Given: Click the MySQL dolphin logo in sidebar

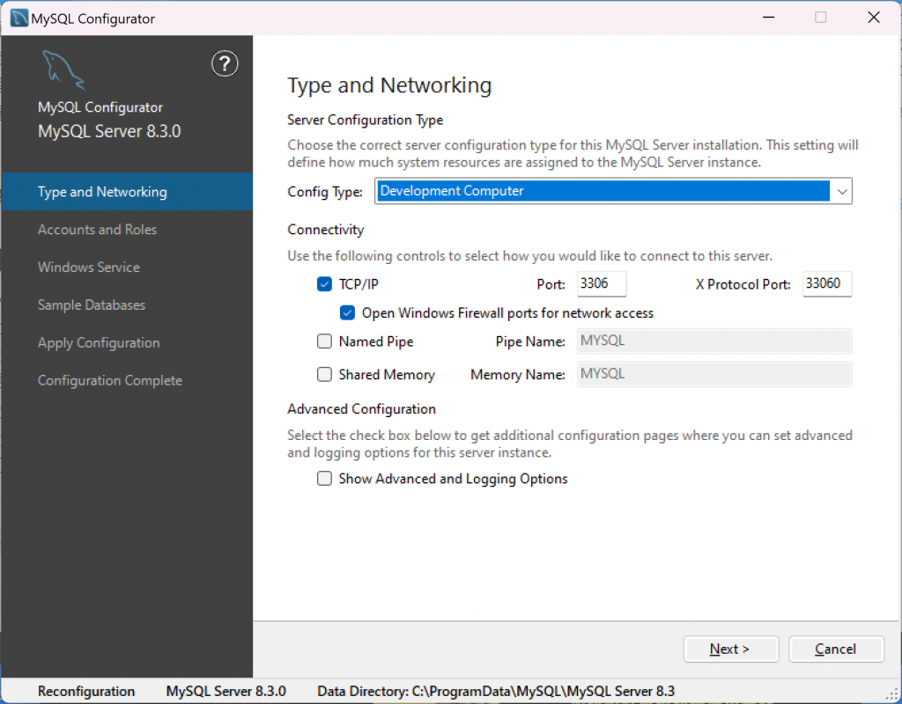Looking at the screenshot, I should (x=63, y=70).
